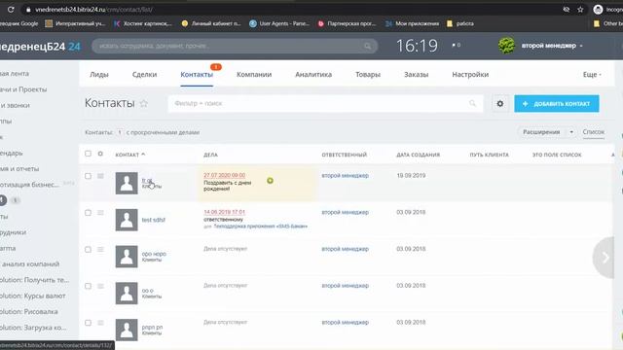623x350 pixels.
Task: Tick the checkbox for contact test sdfsf
Action: (x=88, y=213)
